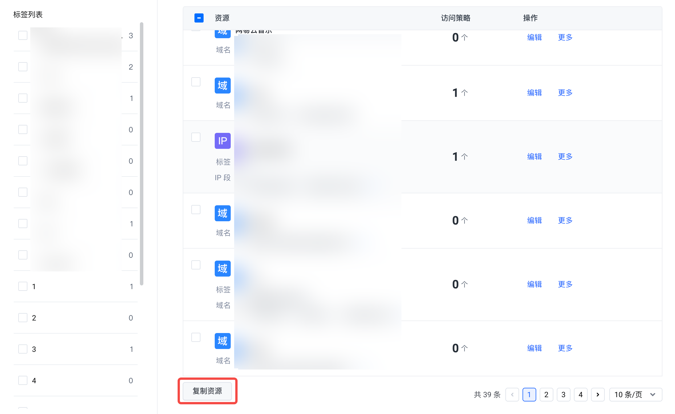This screenshot has width=675, height=414.
Task: Click the 复制资源 button
Action: (x=207, y=391)
